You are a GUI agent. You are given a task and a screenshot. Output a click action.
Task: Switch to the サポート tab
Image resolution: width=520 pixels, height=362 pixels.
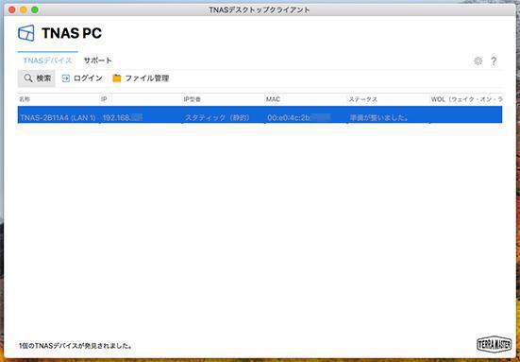98,60
